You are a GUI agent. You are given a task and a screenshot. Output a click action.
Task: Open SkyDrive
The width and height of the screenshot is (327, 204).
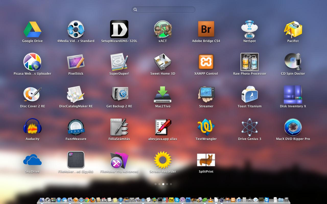point(32,160)
